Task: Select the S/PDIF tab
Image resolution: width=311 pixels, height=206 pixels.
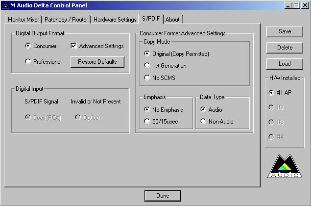Action: pos(151,19)
